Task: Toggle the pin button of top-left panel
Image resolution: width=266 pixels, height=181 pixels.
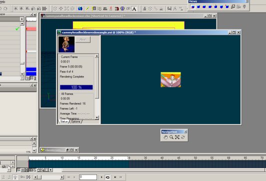Action: point(31,14)
